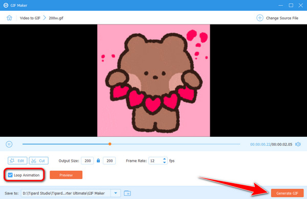This screenshot has width=307, height=199.
Task: Expand the Save to path dropdown
Action: click(x=116, y=193)
